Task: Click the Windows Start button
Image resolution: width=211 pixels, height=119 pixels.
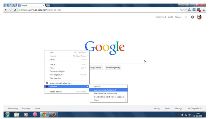Action: (x=8, y=115)
